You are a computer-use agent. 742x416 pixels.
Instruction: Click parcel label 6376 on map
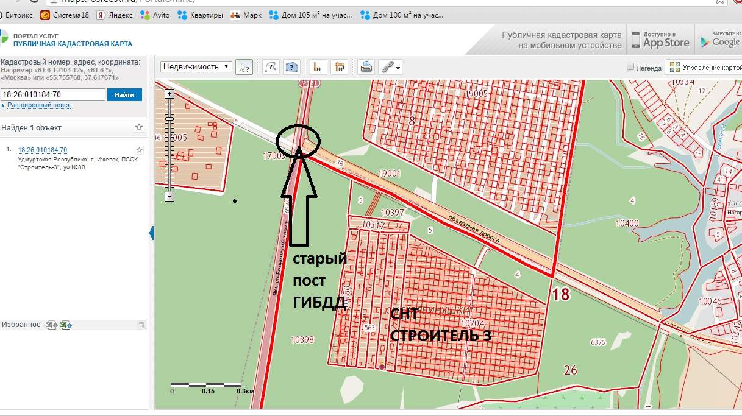(x=598, y=342)
